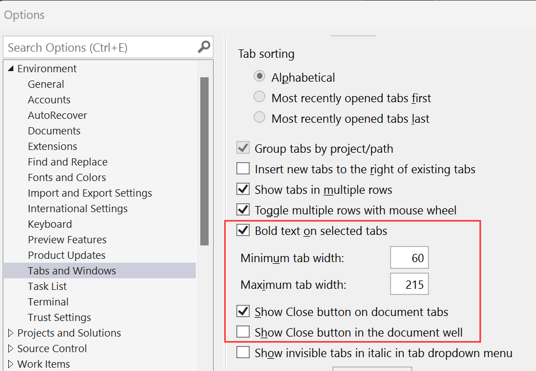Select Fonts and Colors settings
The width and height of the screenshot is (536, 371).
click(67, 177)
